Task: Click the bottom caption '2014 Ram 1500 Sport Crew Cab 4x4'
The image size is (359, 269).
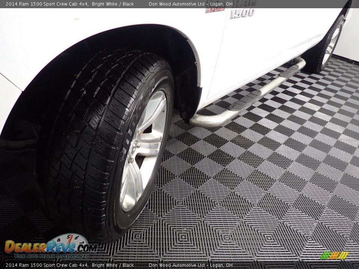Action: coord(47,265)
